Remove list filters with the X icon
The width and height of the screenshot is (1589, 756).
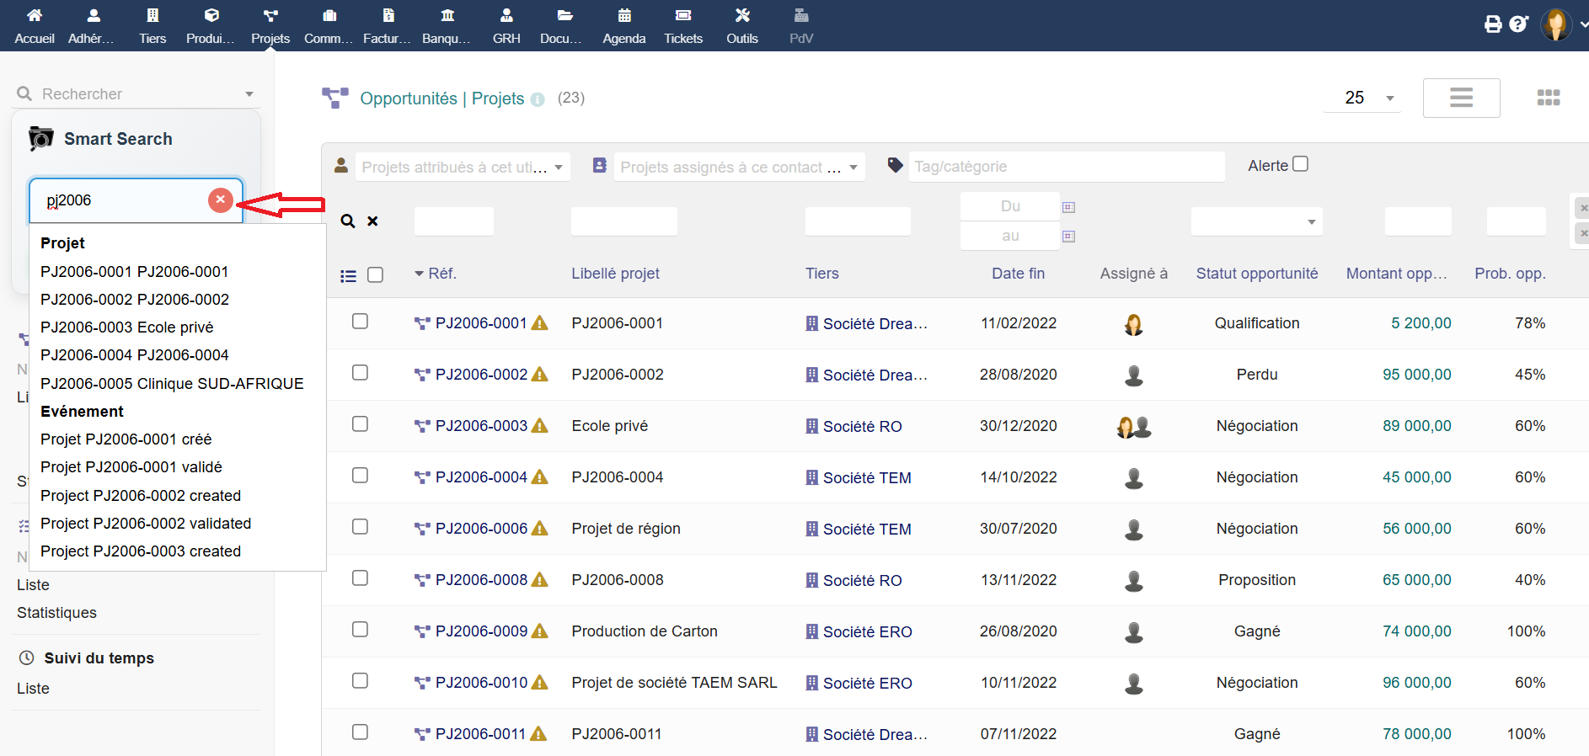point(372,221)
